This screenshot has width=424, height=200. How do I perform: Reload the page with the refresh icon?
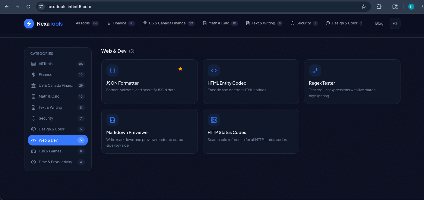click(28, 7)
